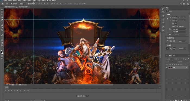Open the Filter menu

click(34, 1)
